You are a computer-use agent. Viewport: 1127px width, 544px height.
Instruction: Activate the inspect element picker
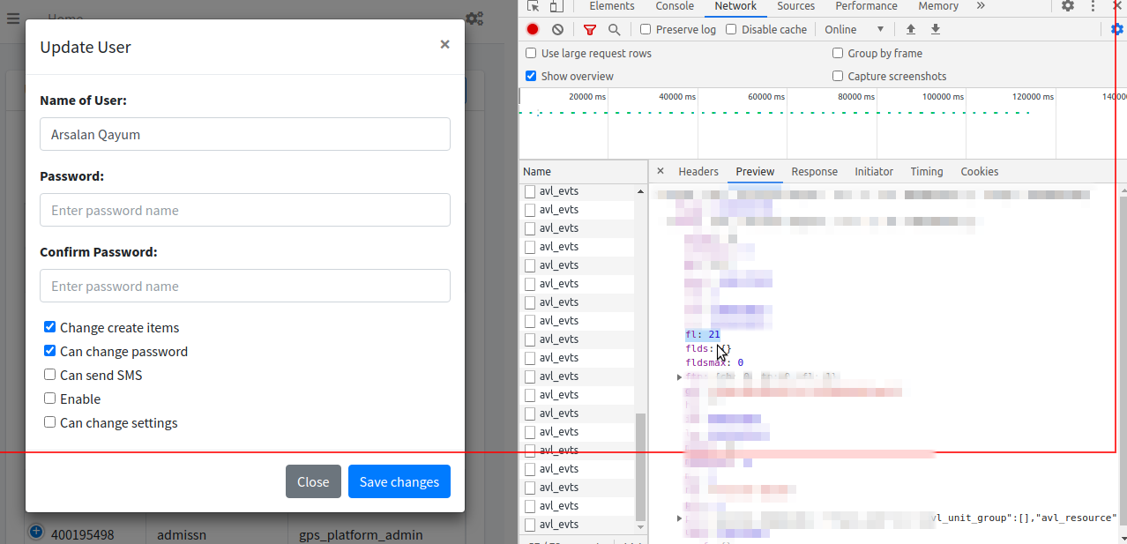point(534,6)
